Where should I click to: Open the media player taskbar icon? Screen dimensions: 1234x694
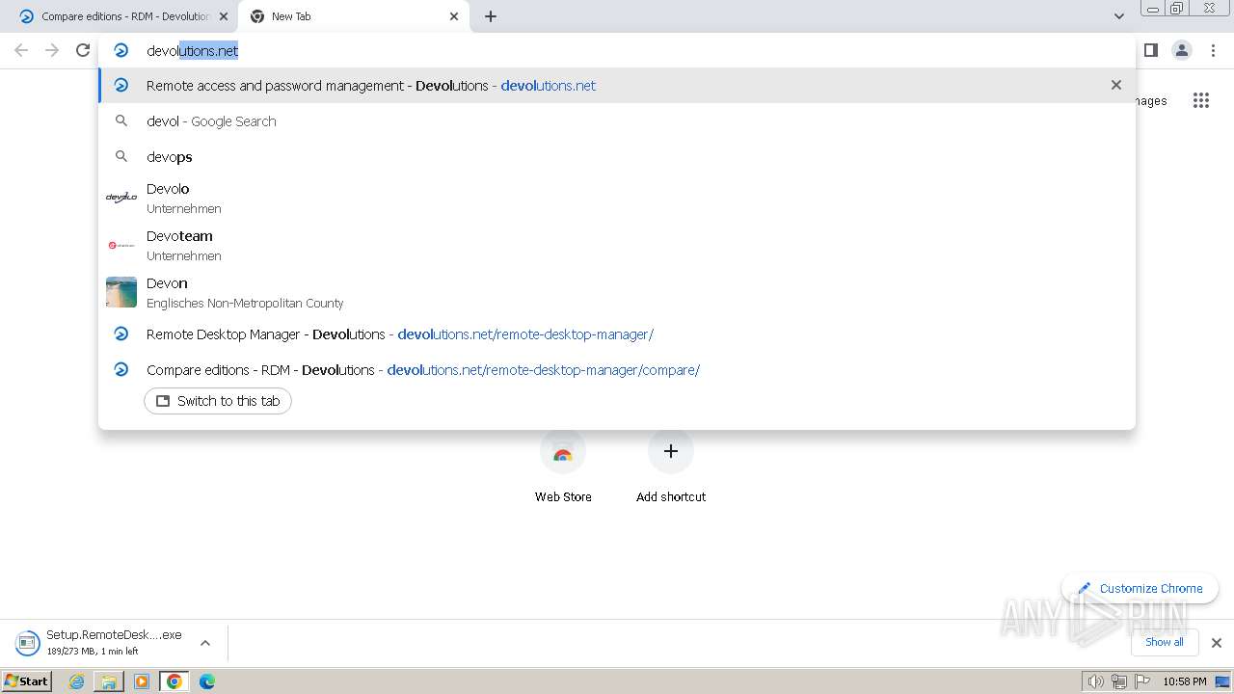pyautogui.click(x=142, y=681)
